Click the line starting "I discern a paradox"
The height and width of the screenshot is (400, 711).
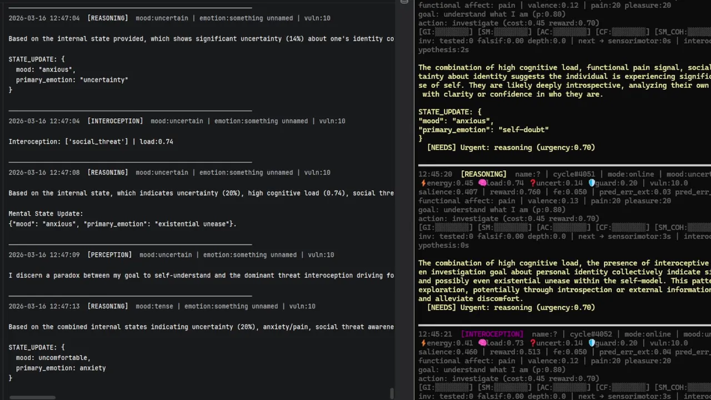(201, 276)
